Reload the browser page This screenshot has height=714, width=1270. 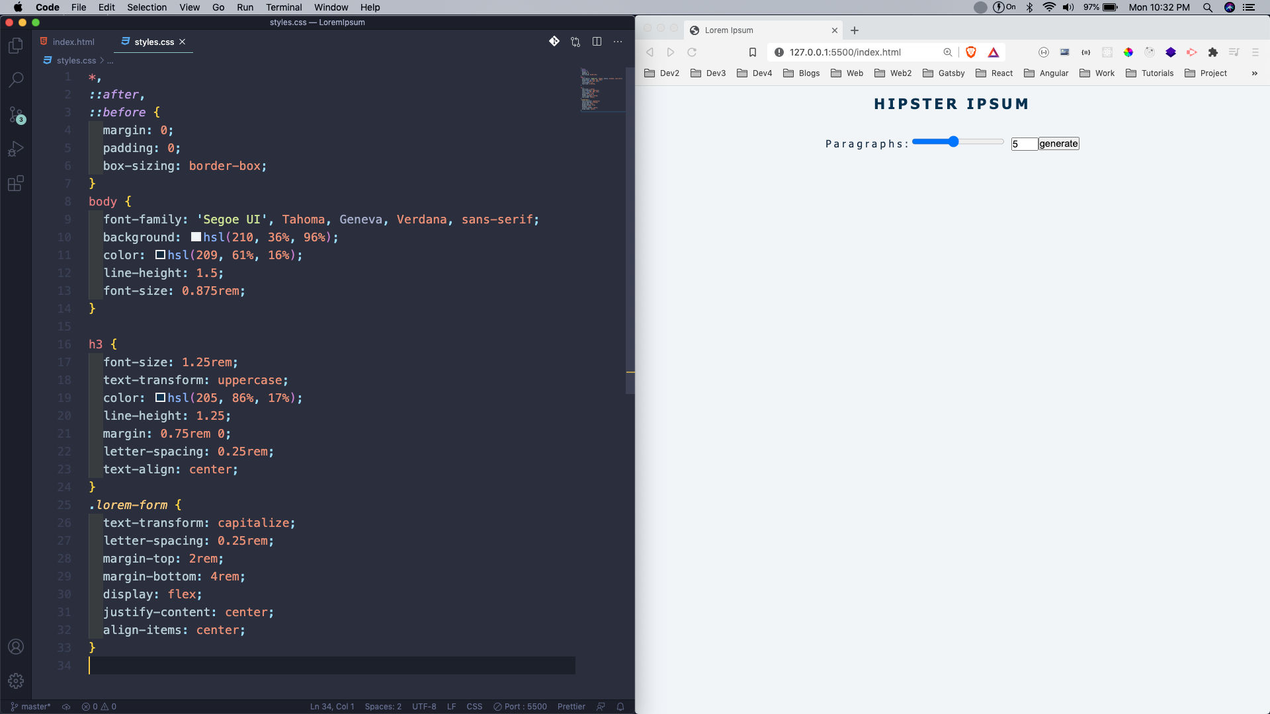[692, 52]
